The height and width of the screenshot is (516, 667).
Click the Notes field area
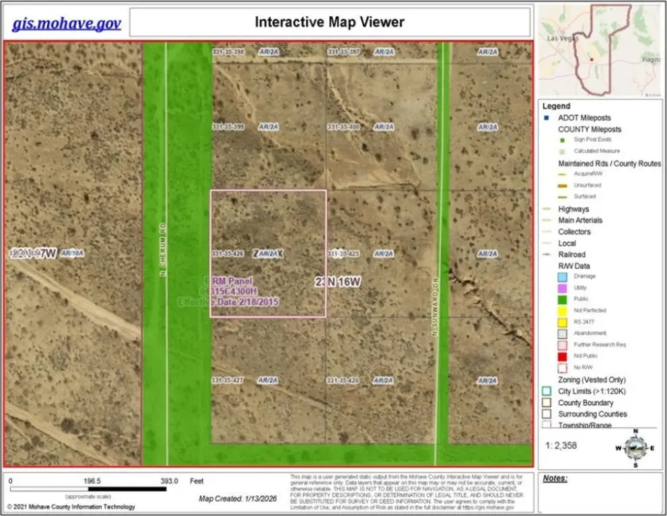click(600, 494)
